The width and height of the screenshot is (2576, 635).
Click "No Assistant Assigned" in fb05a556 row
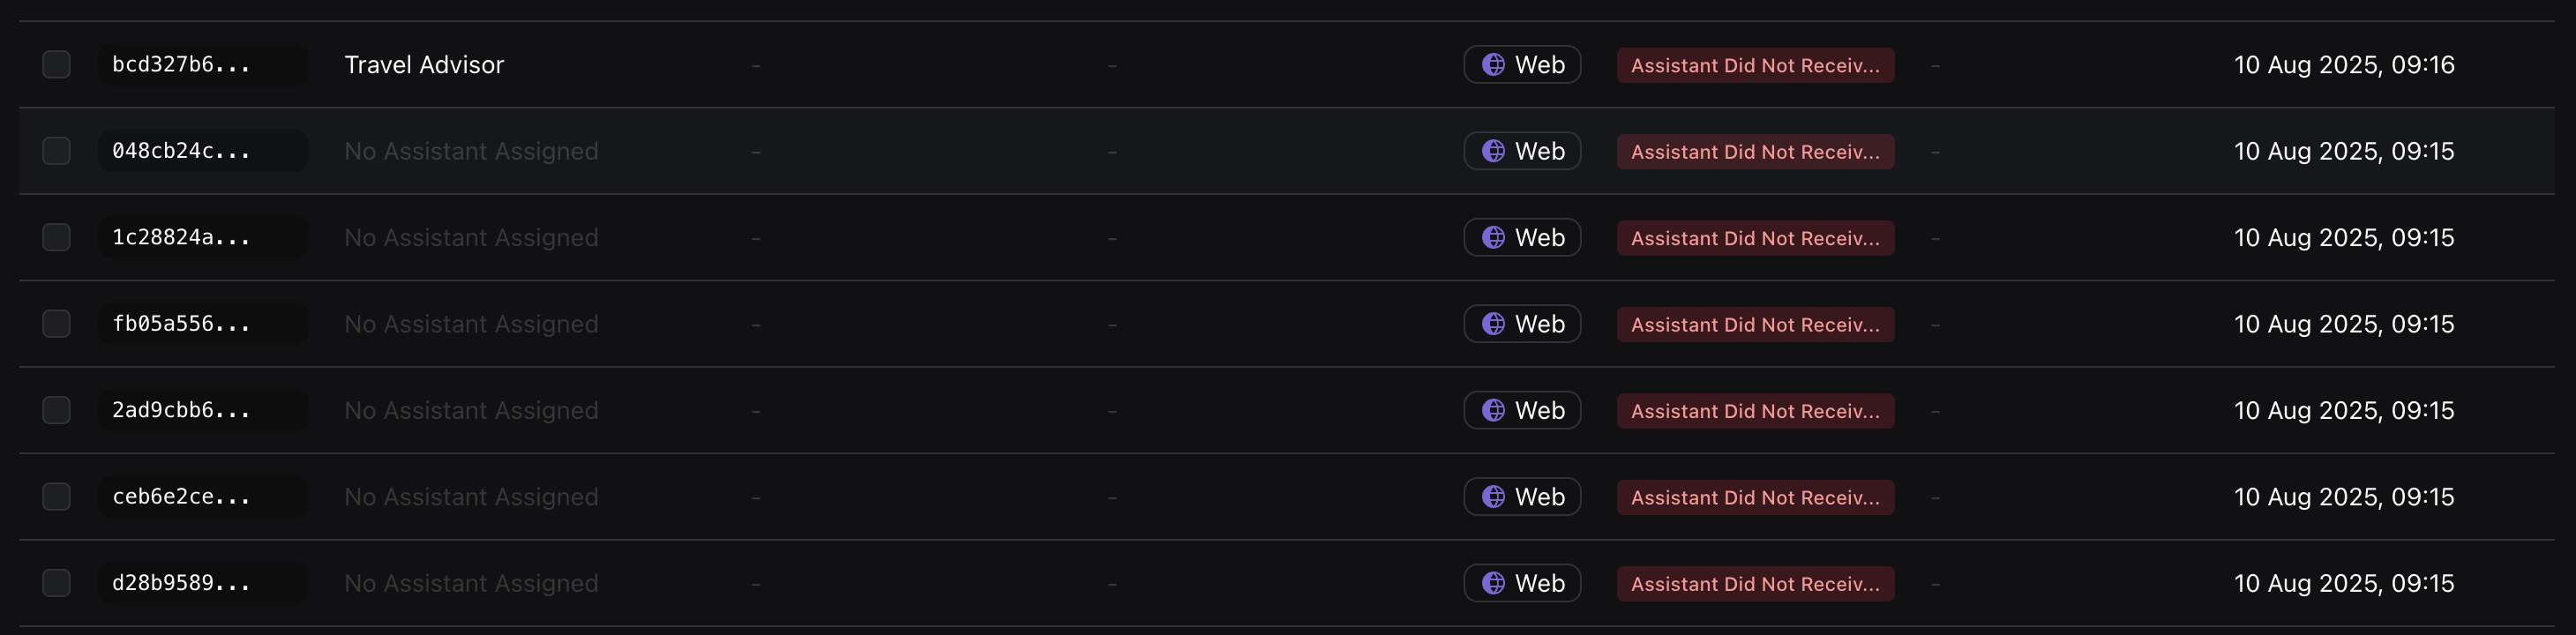coord(471,324)
